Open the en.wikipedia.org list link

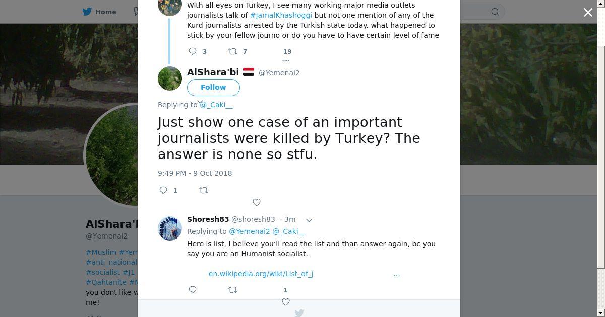point(261,274)
